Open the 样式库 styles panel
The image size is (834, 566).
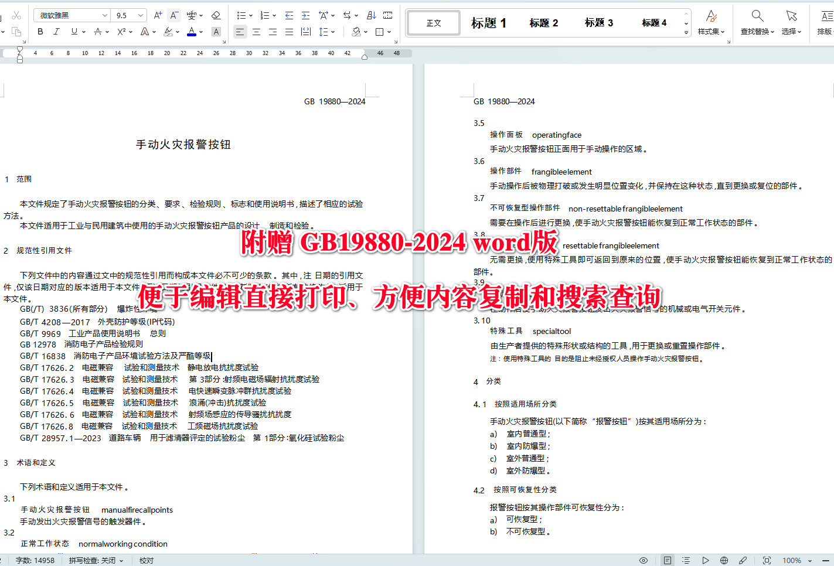pyautogui.click(x=712, y=22)
